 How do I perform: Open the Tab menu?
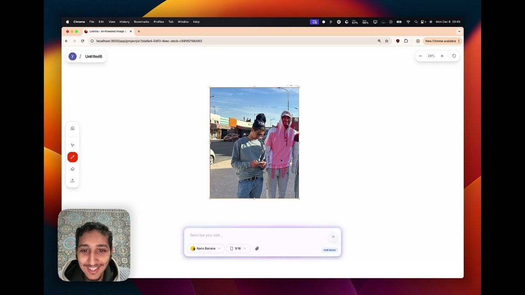[171, 22]
